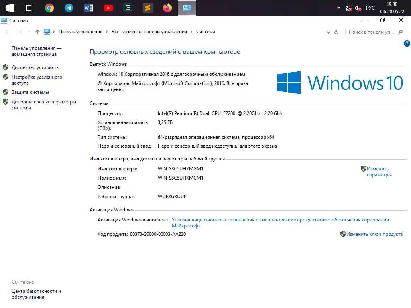
Task: Click Изменить параметры link
Action: [379, 172]
